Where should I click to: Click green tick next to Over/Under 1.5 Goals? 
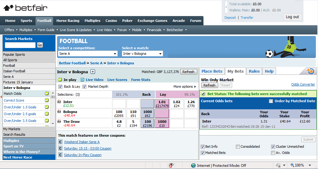pyautogui.click(x=47, y=107)
